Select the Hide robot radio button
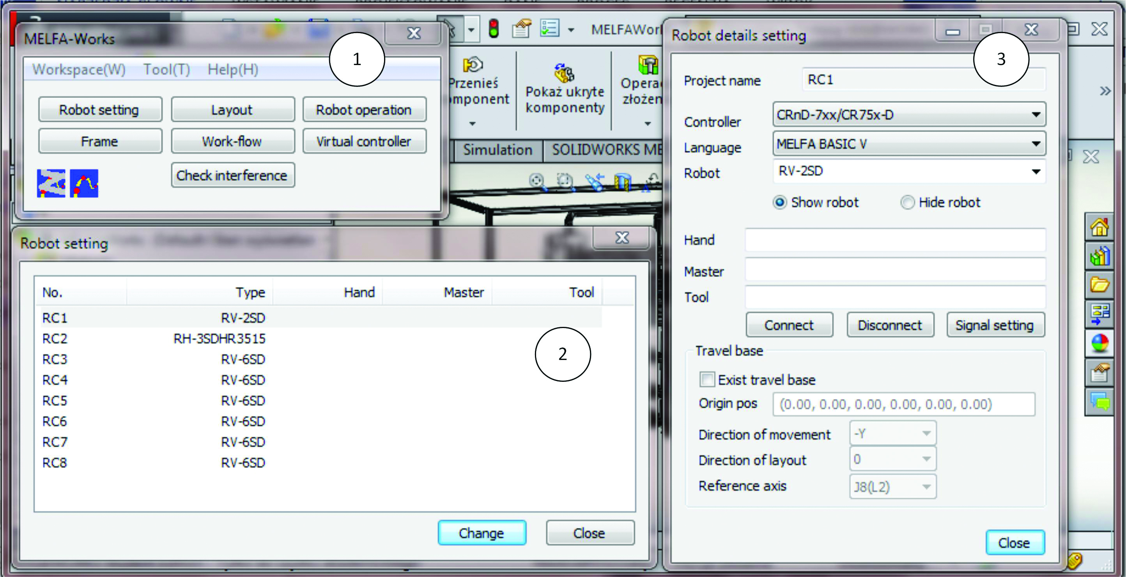 click(907, 203)
